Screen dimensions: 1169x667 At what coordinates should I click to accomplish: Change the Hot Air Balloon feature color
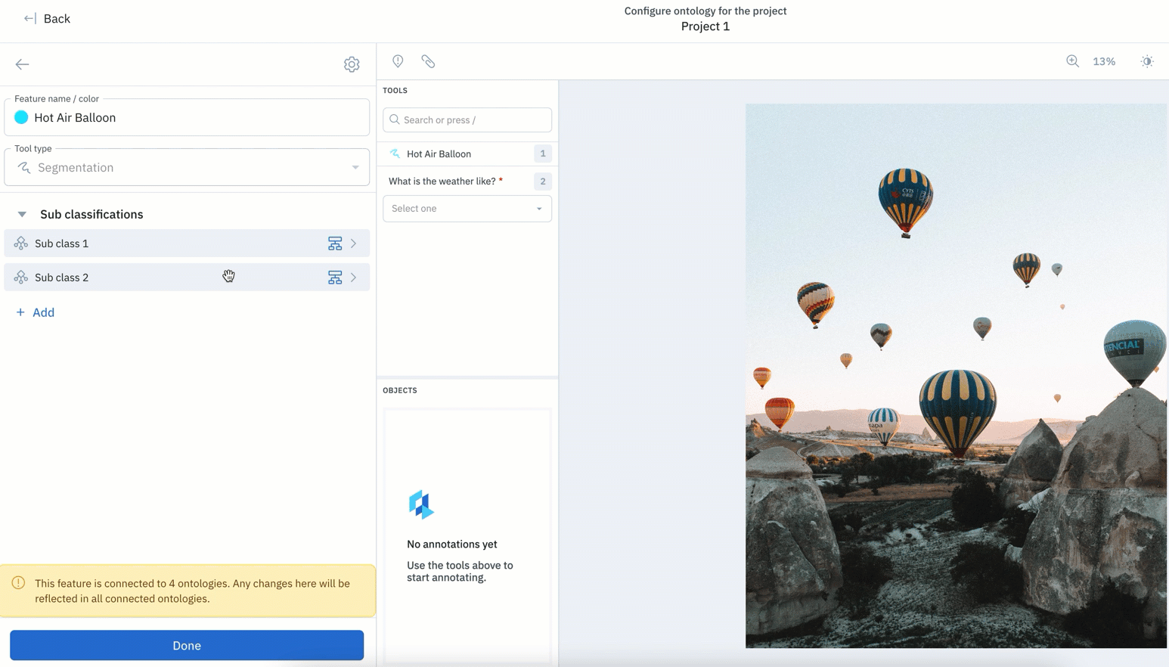click(x=21, y=117)
